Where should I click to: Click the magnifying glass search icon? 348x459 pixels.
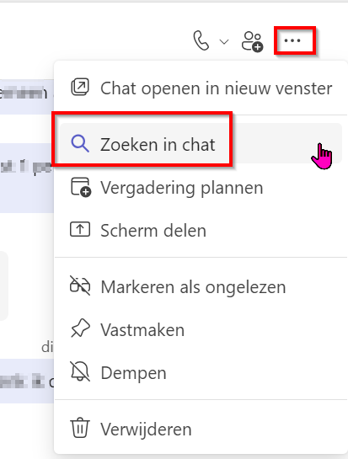[x=80, y=144]
